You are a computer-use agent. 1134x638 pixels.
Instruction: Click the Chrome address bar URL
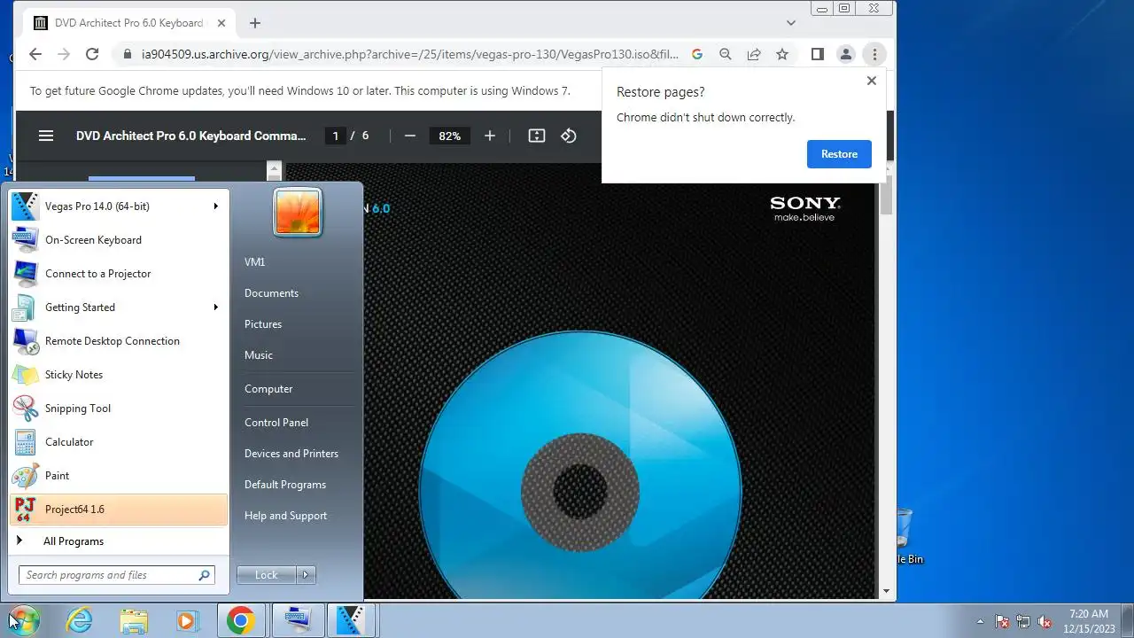[410, 54]
